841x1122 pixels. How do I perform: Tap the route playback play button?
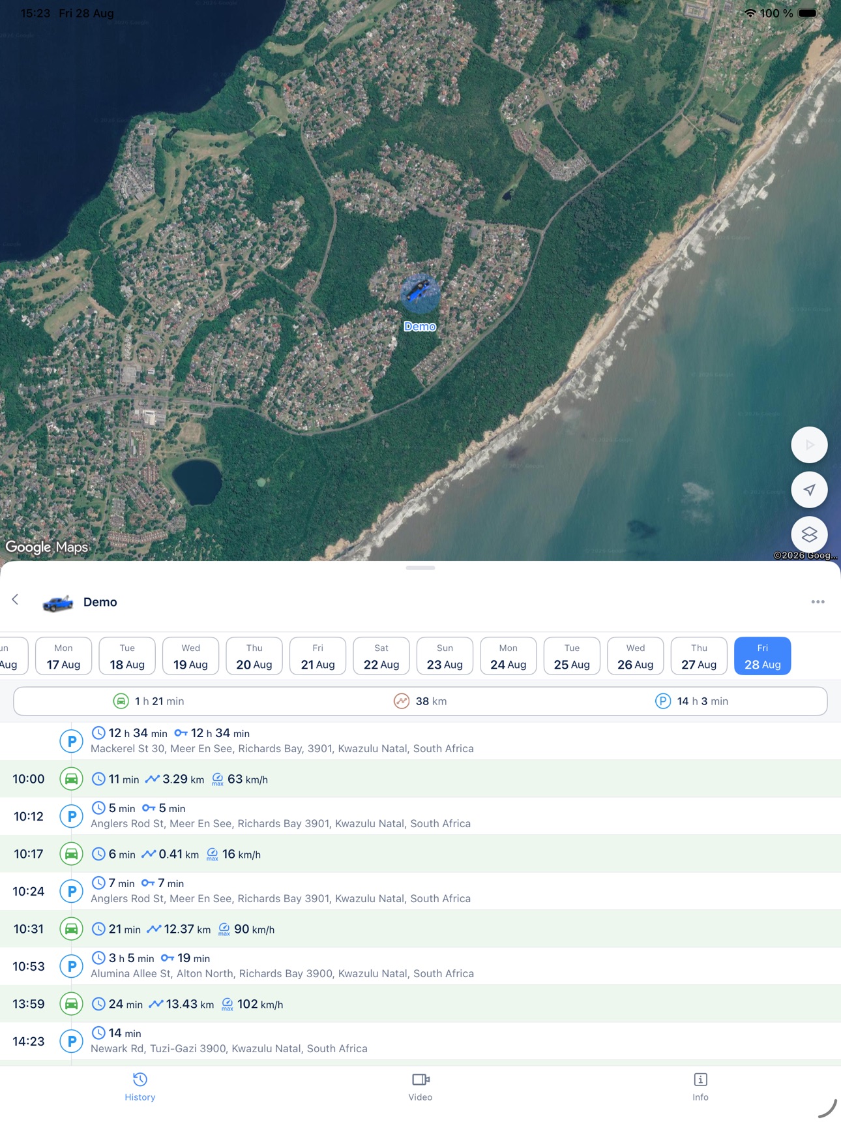(809, 445)
